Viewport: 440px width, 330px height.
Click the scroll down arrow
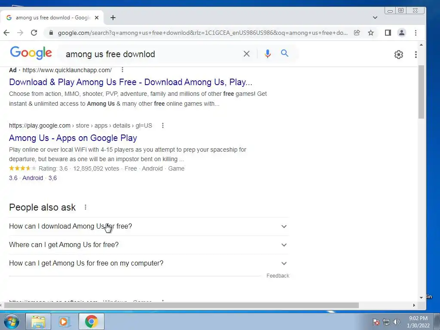pyautogui.click(x=421, y=297)
